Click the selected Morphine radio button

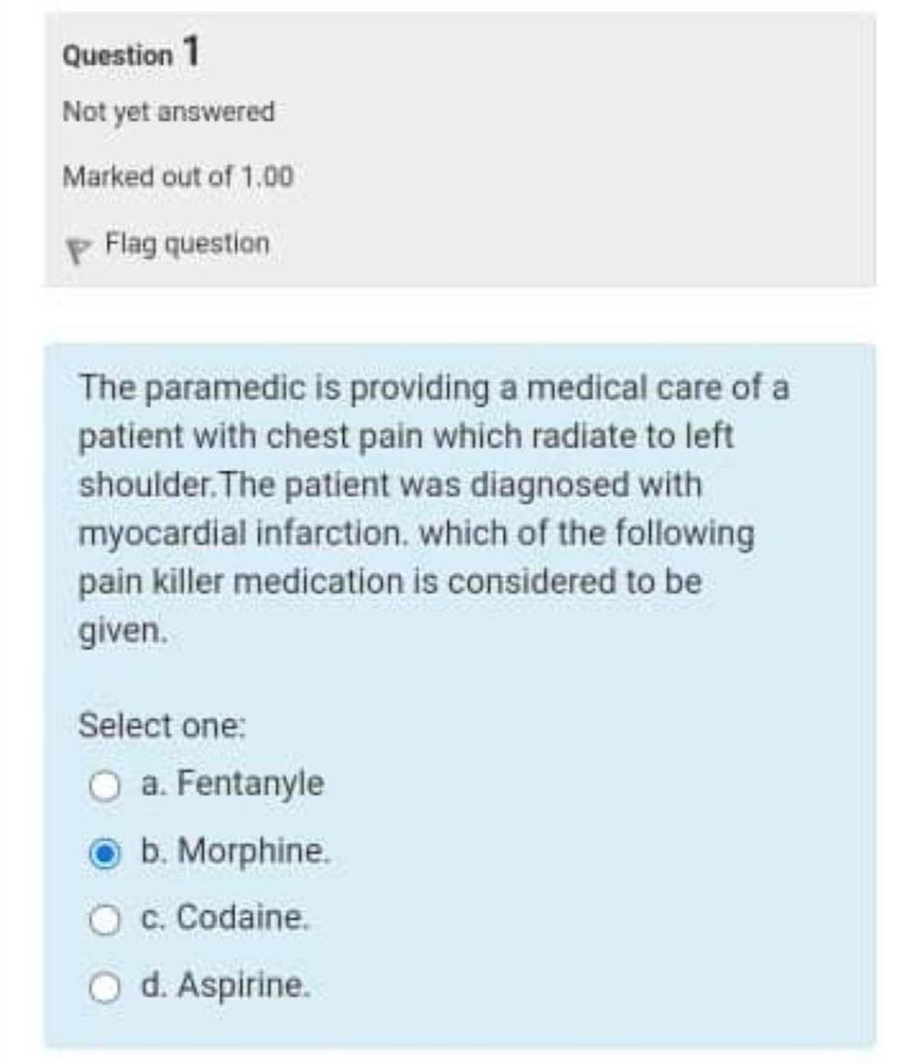[x=104, y=850]
